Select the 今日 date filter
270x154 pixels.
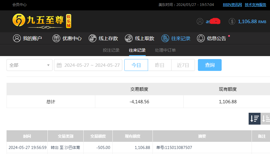tap(136, 65)
